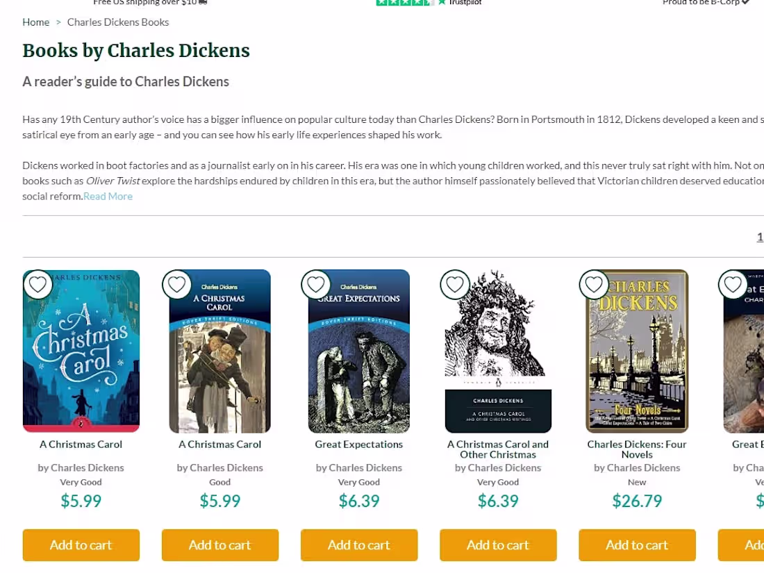Viewport: 764px width, 573px height.
Task: Open the author link by Charles Dickens under Four Novels
Action: tap(636, 467)
